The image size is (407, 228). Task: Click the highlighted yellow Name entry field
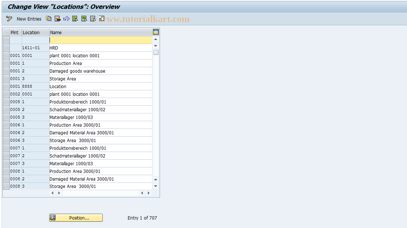click(100, 40)
